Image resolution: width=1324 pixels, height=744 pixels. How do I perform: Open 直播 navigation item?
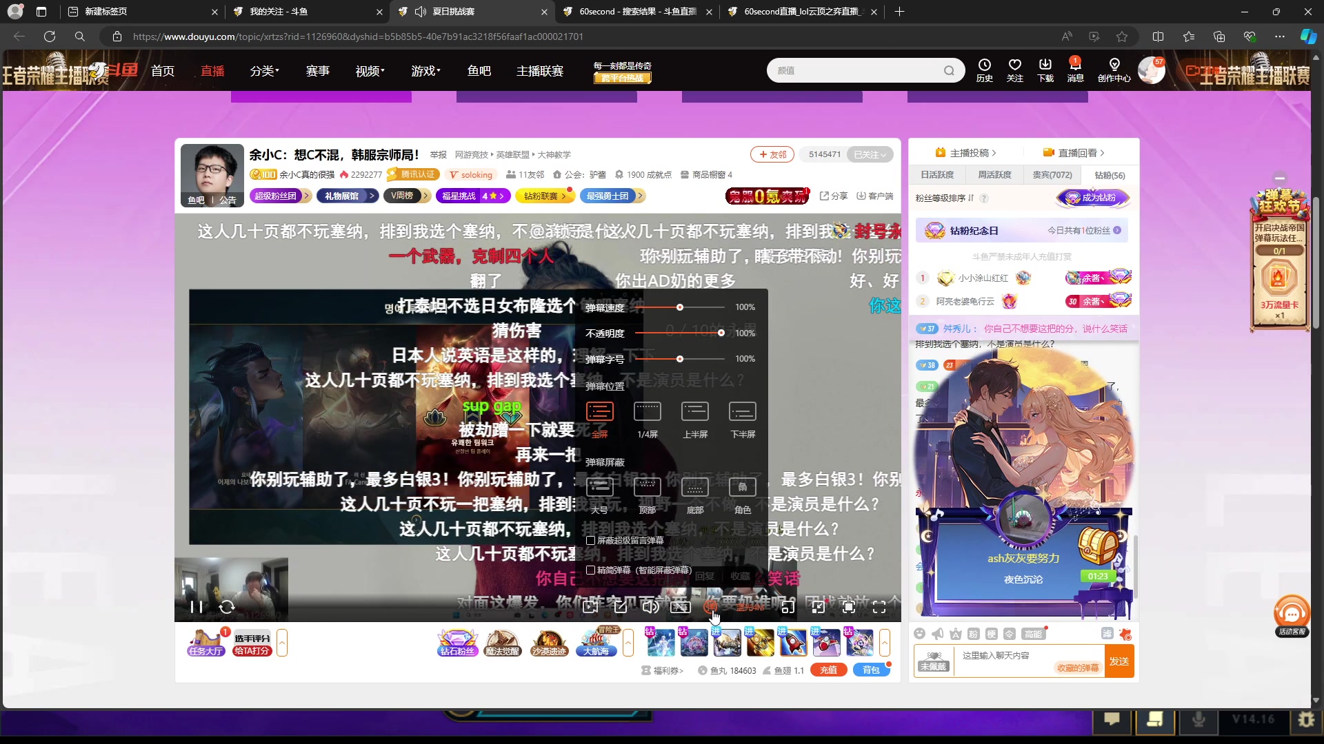[x=212, y=71]
